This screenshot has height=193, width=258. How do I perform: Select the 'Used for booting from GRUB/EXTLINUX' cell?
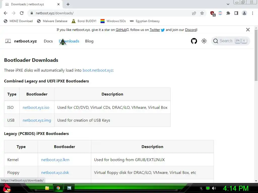tap(152, 160)
